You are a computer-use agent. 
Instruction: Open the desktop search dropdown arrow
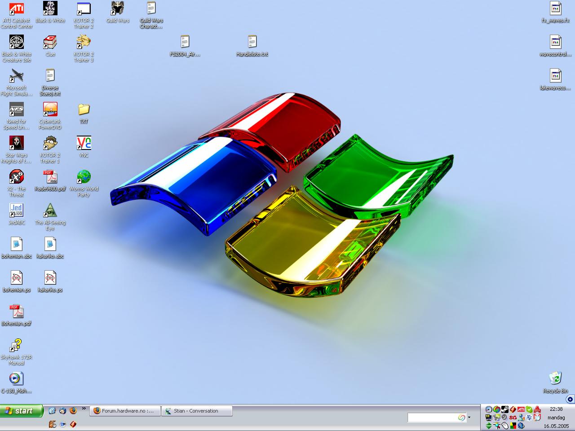coord(469,418)
